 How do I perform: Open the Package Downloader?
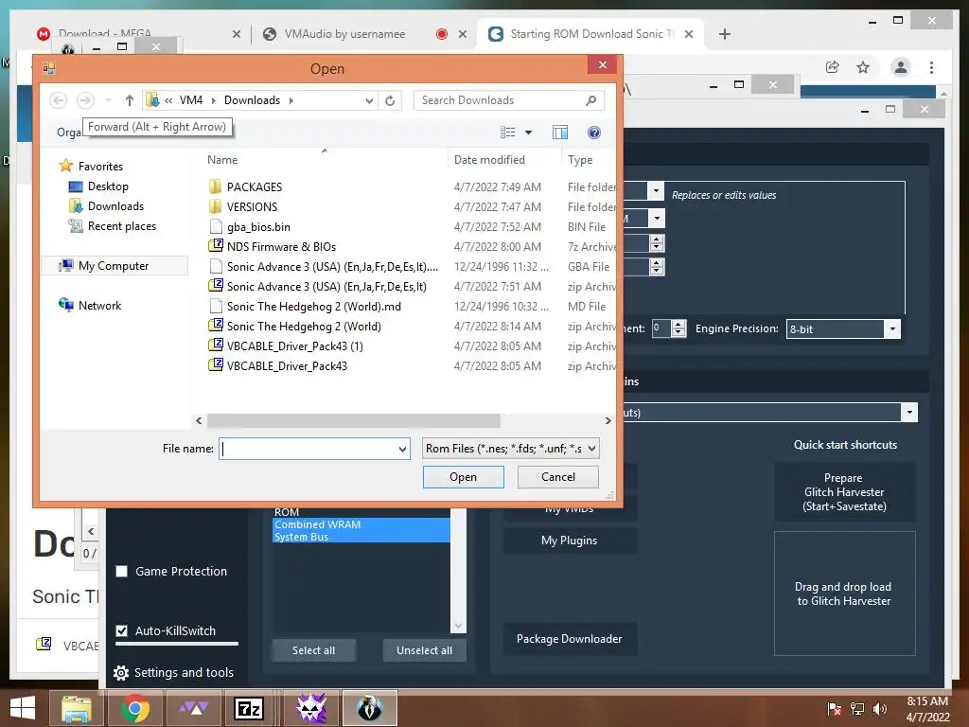click(569, 639)
